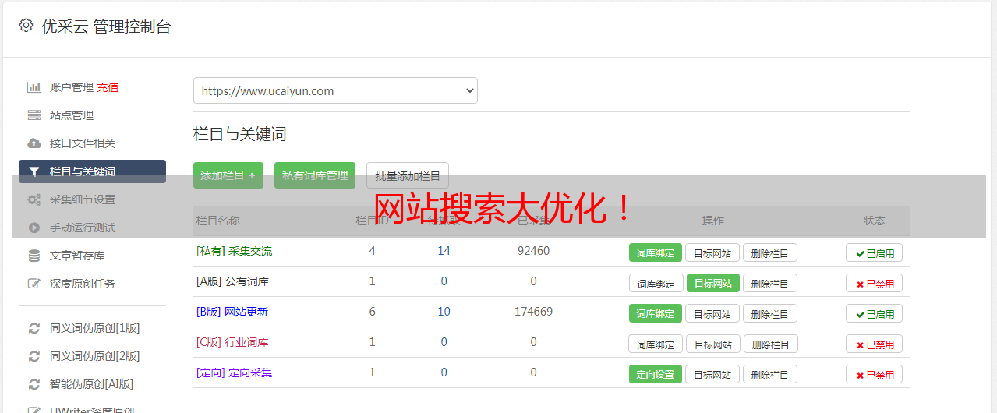Viewport: 997px width, 413px height.
Task: Click the refresh icon for 智能伪原创[AI版]
Action: pyautogui.click(x=34, y=384)
